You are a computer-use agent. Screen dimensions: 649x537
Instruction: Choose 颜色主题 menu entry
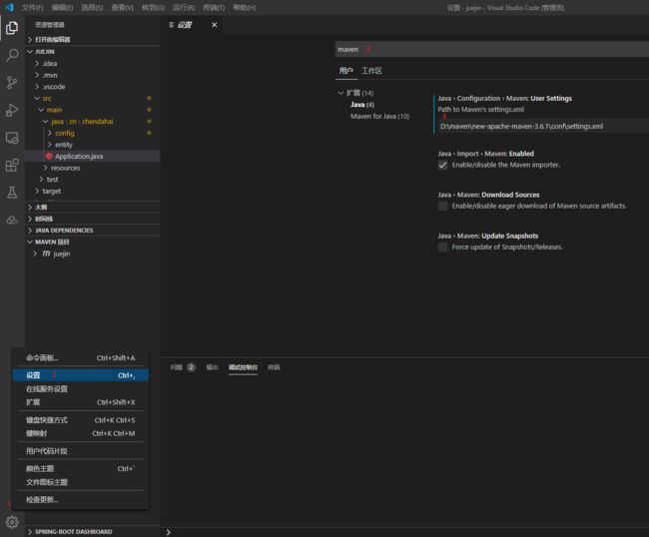pyautogui.click(x=81, y=469)
